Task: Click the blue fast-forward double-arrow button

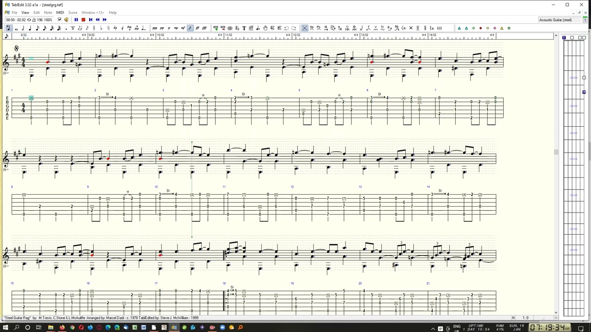Action: tap(104, 20)
